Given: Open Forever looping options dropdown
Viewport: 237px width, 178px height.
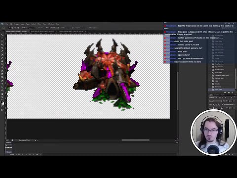Looking at the screenshot, I should 12,154.
